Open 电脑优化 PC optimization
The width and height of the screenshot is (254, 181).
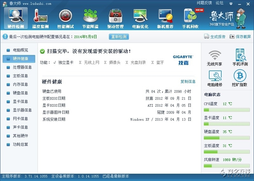pyautogui.click(x=140, y=18)
